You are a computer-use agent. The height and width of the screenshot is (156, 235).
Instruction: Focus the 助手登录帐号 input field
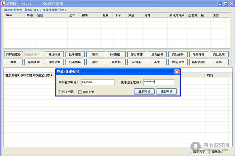tap(98, 82)
